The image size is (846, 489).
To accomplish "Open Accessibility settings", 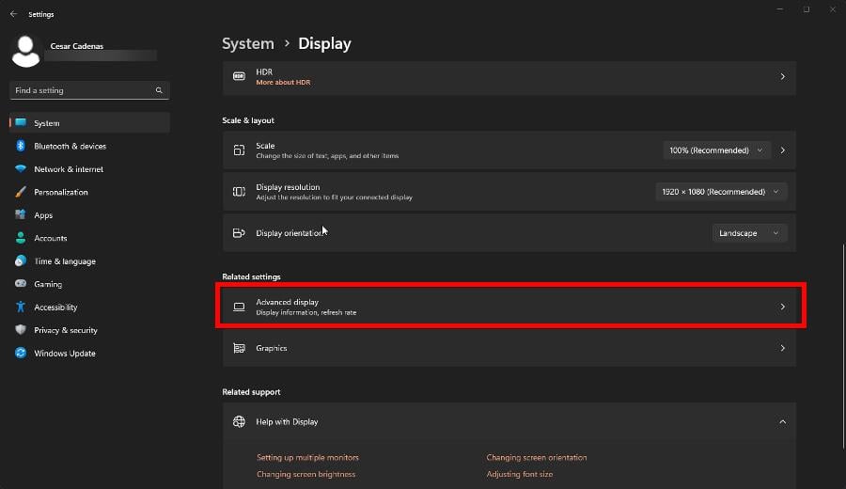I will [x=89, y=308].
